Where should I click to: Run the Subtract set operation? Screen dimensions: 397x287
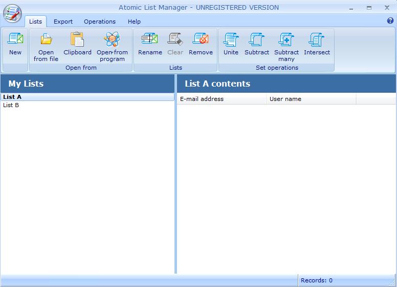(256, 44)
